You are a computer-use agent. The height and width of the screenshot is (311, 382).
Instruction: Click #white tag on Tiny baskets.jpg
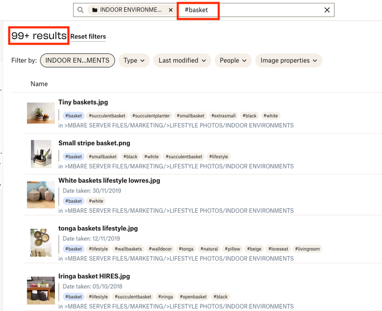click(x=271, y=116)
